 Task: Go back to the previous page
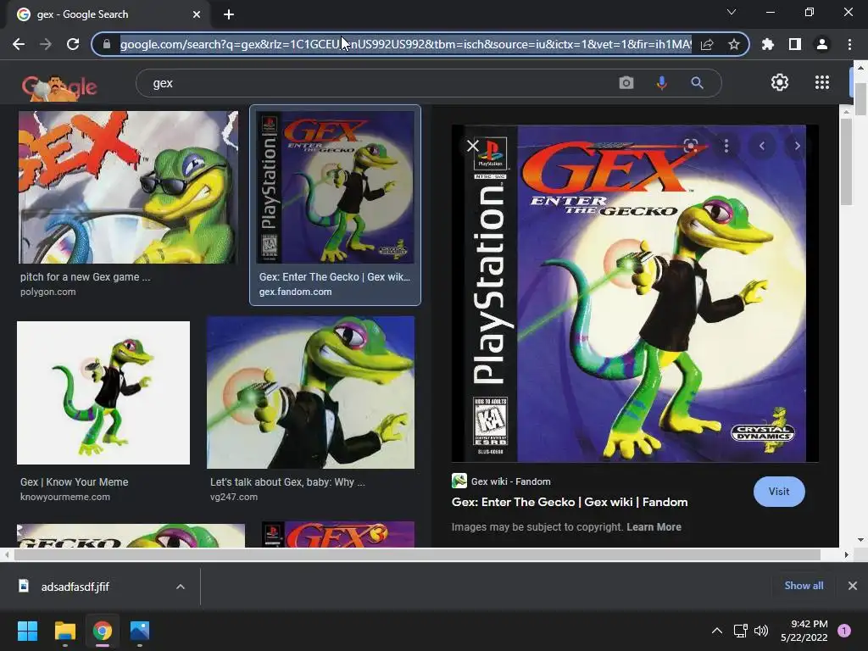point(19,44)
